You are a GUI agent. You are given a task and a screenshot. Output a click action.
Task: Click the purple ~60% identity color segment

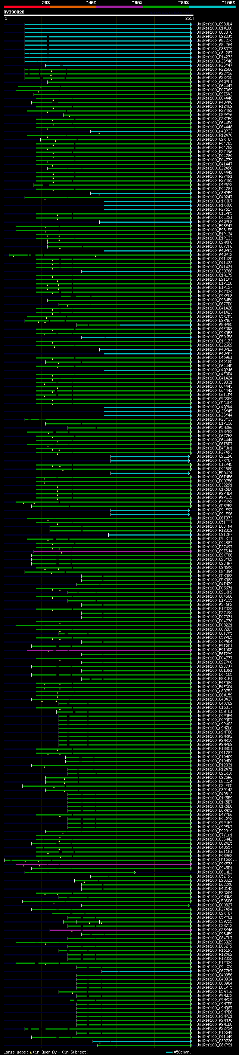120,7
